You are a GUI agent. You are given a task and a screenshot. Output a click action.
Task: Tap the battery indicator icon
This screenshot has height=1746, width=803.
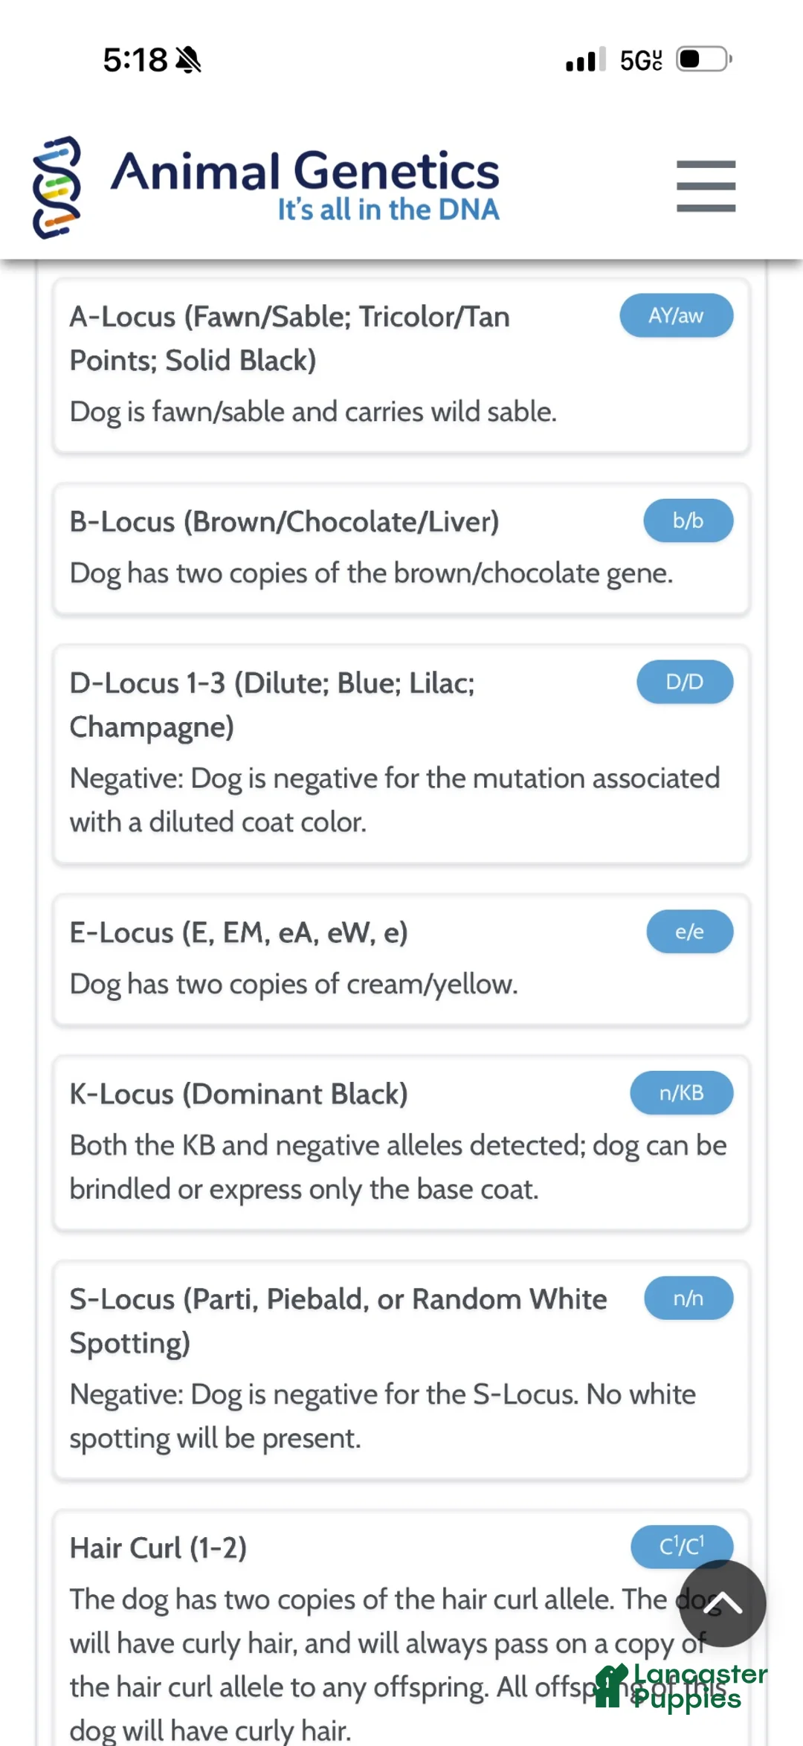(x=704, y=59)
